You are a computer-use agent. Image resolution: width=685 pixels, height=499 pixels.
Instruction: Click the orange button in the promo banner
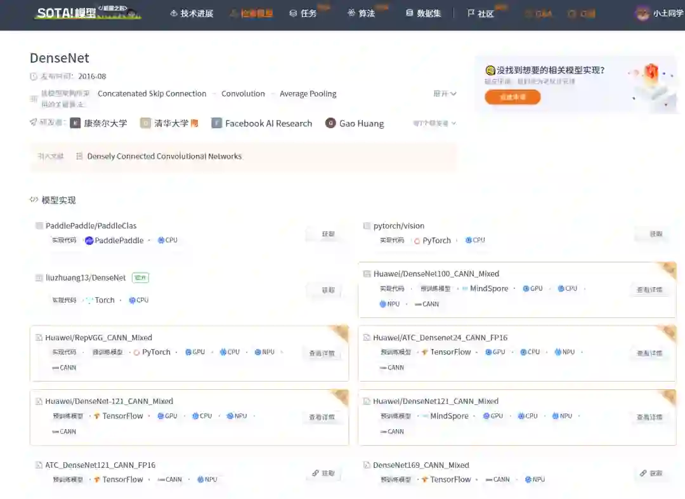(x=512, y=97)
